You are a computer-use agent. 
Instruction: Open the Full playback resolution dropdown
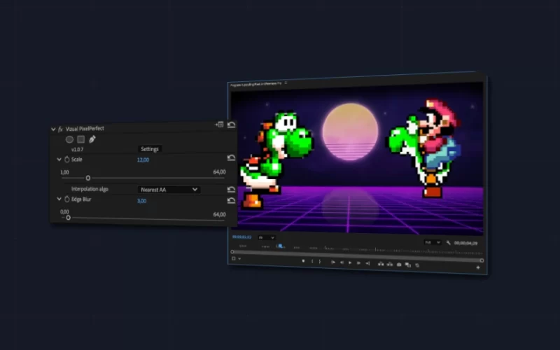pos(432,242)
